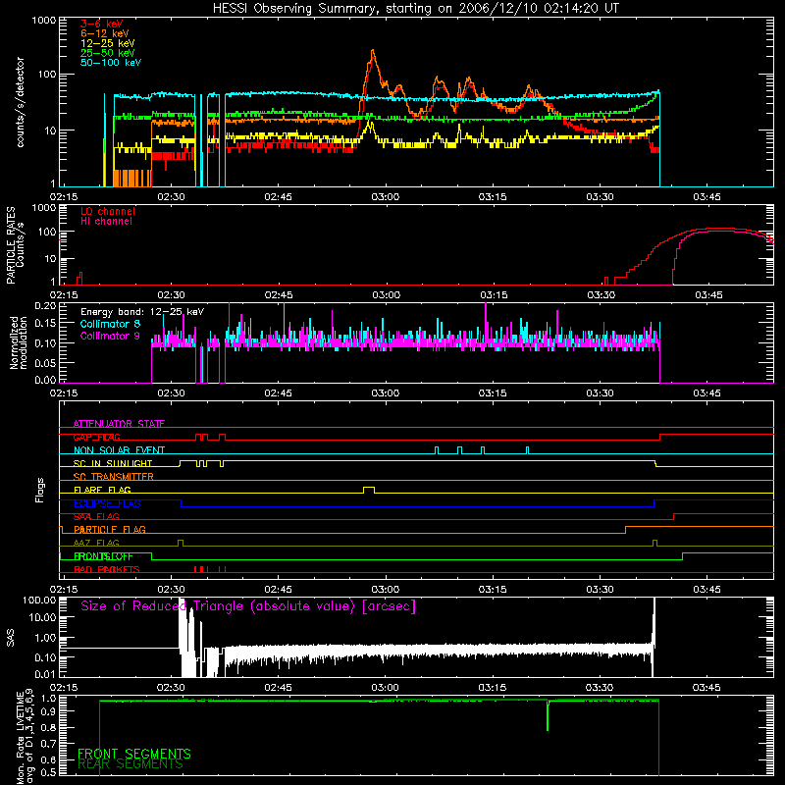Click the FRONT SEGMENTS legend label

(x=134, y=754)
